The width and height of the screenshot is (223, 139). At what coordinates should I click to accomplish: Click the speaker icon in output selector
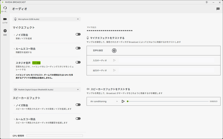pyautogui.click(x=15, y=90)
